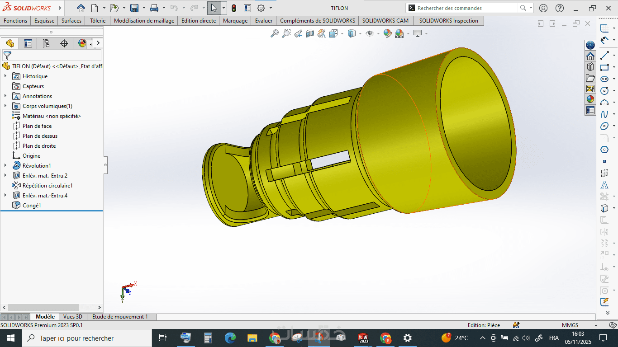Activate the Select cursor tool
The height and width of the screenshot is (347, 618).
(214, 8)
